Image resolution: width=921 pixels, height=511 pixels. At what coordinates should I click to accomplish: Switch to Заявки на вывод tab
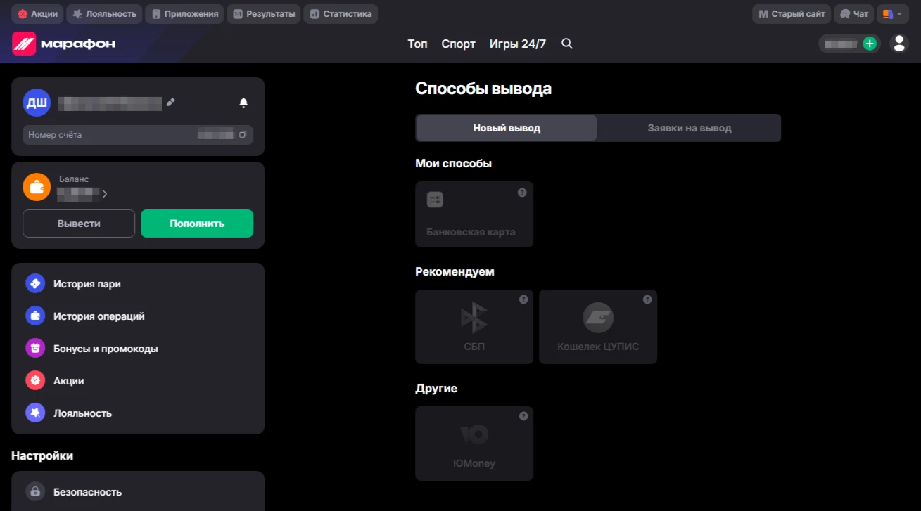coord(690,128)
